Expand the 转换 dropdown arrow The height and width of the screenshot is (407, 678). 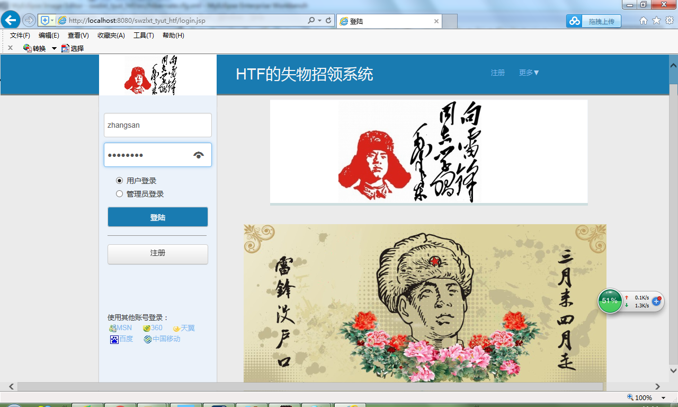[54, 48]
